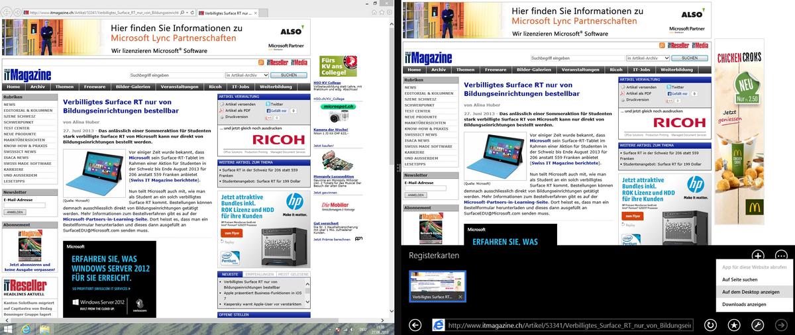Screen dimensions: 795x335
Task: Click modern IE address bar URL field
Action: (x=570, y=325)
